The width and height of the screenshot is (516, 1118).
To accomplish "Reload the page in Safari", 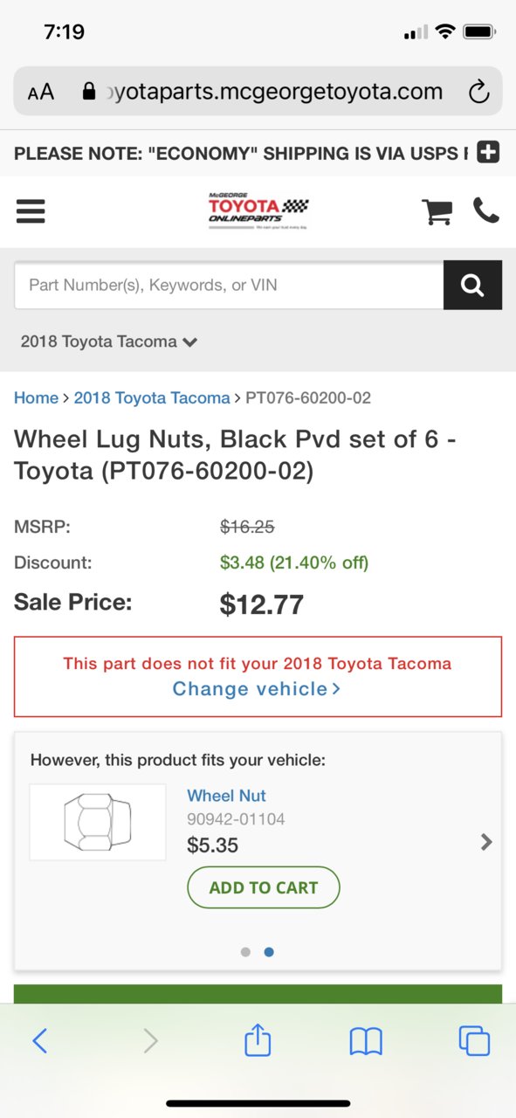I will (x=478, y=92).
